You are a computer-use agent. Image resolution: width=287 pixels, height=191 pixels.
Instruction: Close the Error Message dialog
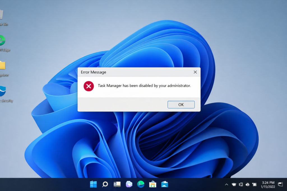(x=195, y=72)
